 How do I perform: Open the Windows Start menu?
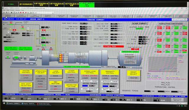point(4,104)
